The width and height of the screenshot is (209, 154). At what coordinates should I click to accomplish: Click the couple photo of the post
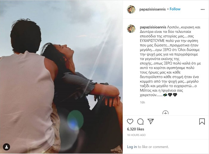pos(61,77)
